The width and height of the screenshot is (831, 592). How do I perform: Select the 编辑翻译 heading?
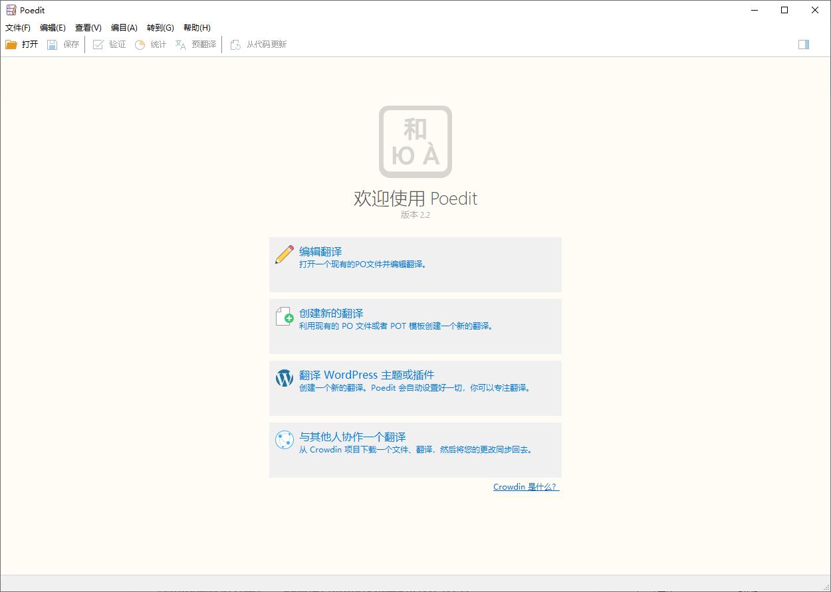[320, 252]
